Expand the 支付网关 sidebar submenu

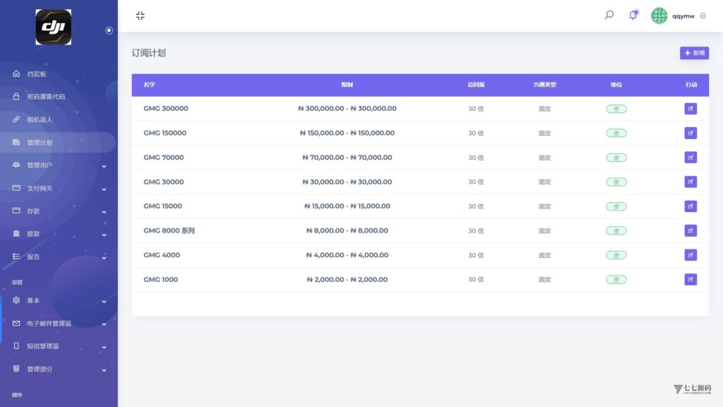click(58, 188)
